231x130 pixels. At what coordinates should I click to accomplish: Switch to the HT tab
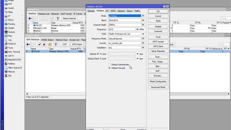point(107,11)
